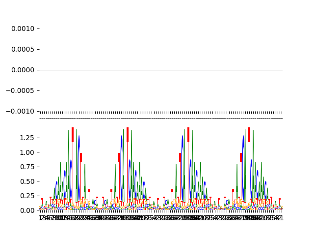Select the 0.0005 y-axis tick label
Image resolution: width=314 pixels, height=236 pixels.
coord(23,49)
